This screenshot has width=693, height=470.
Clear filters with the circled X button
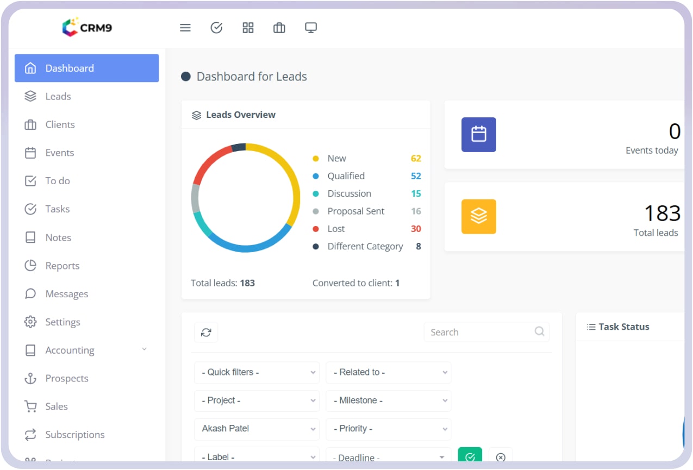coord(501,457)
